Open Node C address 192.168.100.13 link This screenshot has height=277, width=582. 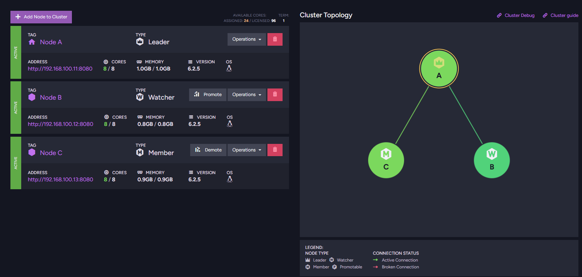(60, 180)
